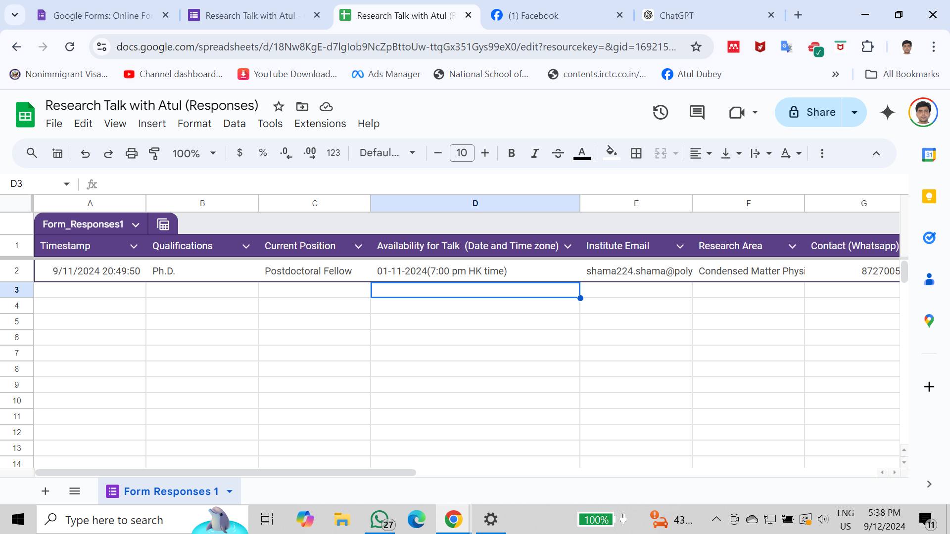Click the redo arrow in toolbar

pyautogui.click(x=108, y=153)
